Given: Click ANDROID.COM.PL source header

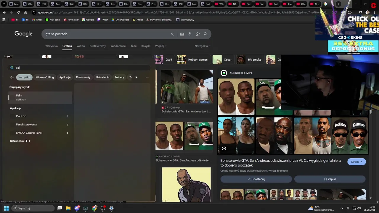Looking at the screenshot, I should click(237, 73).
